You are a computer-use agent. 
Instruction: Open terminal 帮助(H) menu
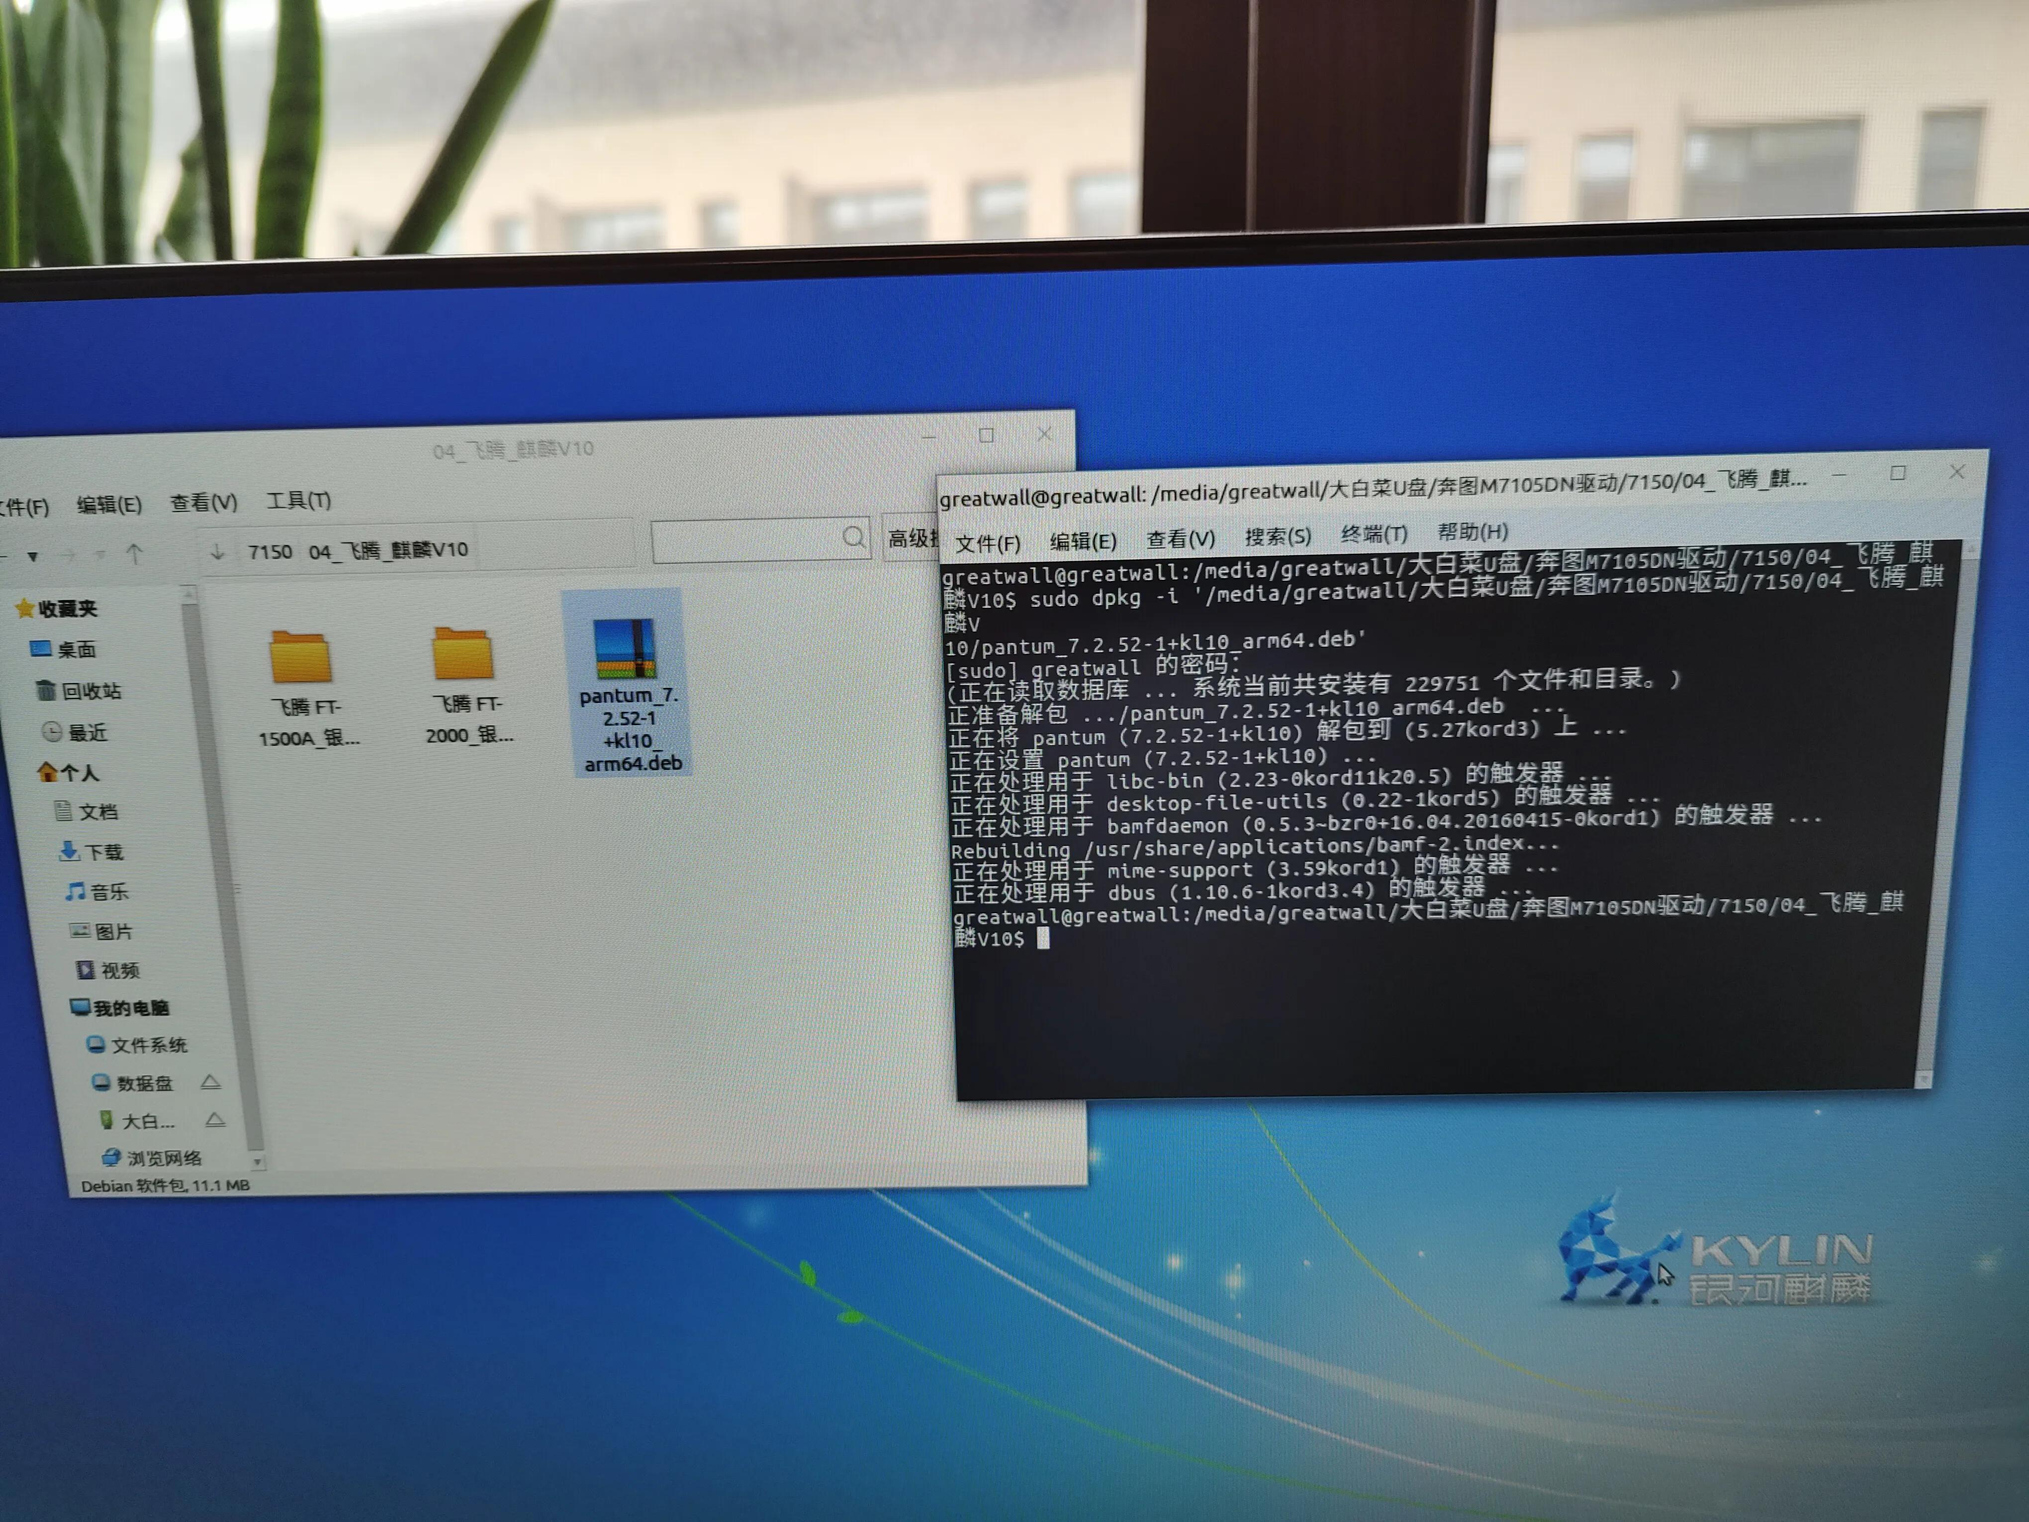click(1473, 531)
